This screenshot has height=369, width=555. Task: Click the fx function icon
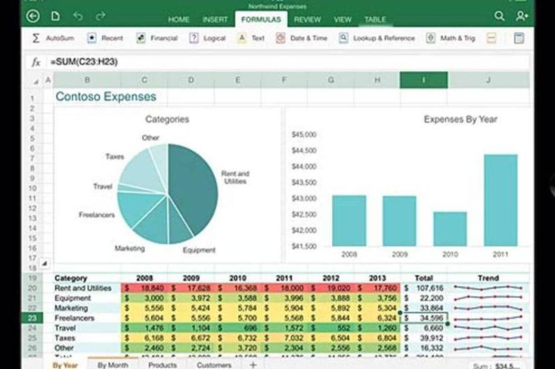[x=36, y=62]
